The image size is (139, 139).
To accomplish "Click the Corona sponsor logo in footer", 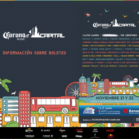I will coord(29,130).
